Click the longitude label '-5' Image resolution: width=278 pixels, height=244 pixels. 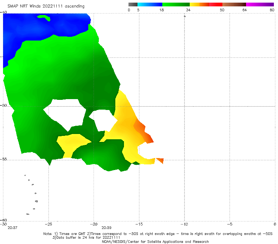[x=230, y=224]
